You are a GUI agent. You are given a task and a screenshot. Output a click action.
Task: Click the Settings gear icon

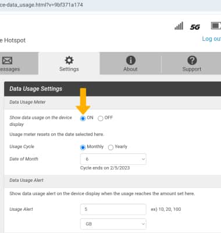69,60
